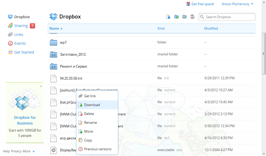Click the kind cell reading executable exe
This screenshot has width=266, height=156.
click(170, 150)
